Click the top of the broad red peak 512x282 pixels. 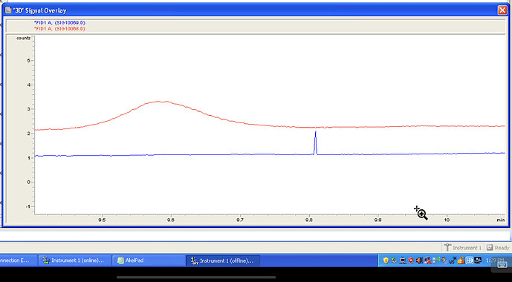159,102
